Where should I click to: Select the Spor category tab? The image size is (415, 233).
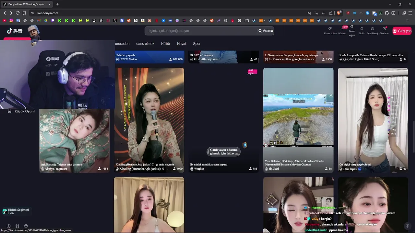tap(197, 44)
